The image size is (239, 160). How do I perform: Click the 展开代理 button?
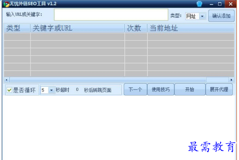pos(219,89)
